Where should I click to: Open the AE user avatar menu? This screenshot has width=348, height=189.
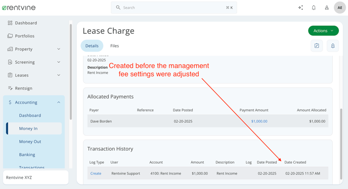click(x=340, y=8)
